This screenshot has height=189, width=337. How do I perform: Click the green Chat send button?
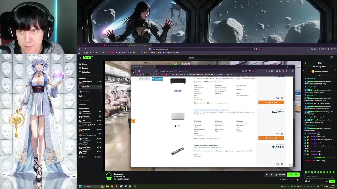click(332, 181)
